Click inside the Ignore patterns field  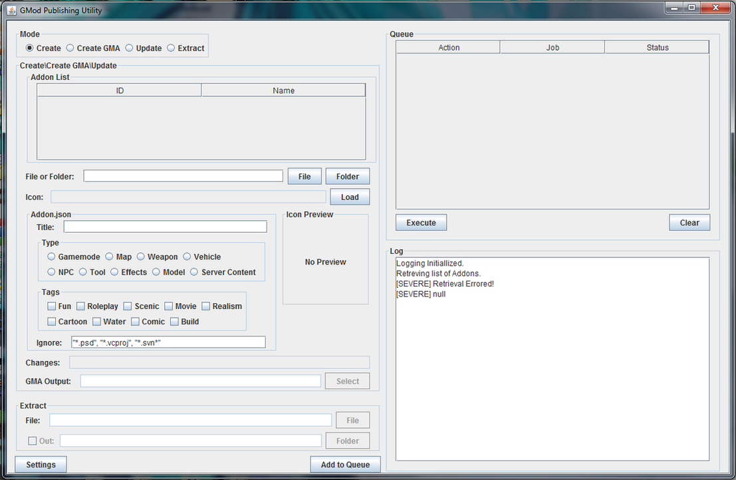tap(168, 342)
